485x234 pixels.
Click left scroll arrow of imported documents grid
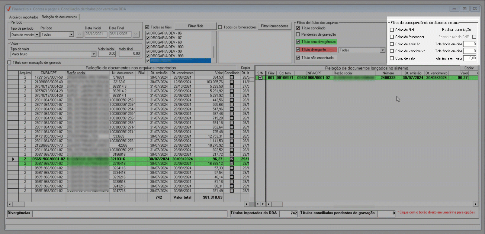tap(10, 204)
